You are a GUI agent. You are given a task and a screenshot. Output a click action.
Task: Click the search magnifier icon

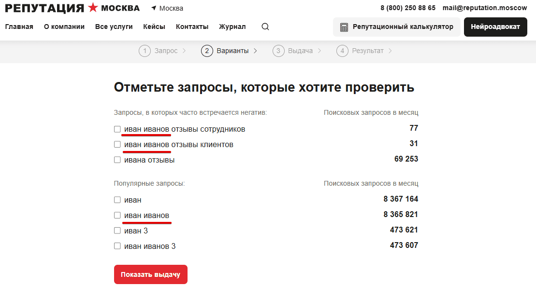[265, 27]
